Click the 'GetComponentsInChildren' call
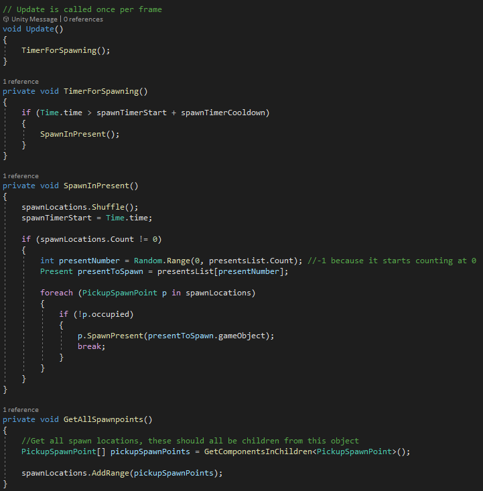 point(258,452)
